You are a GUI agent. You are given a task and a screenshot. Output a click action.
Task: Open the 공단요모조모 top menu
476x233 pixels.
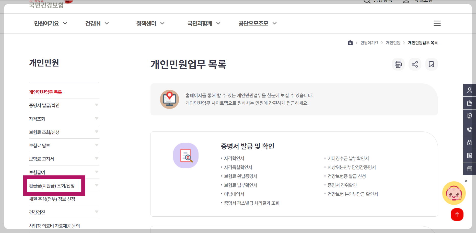(258, 23)
